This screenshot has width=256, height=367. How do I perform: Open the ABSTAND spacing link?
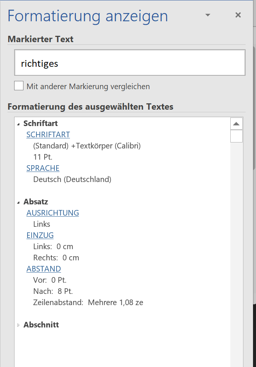click(x=44, y=269)
